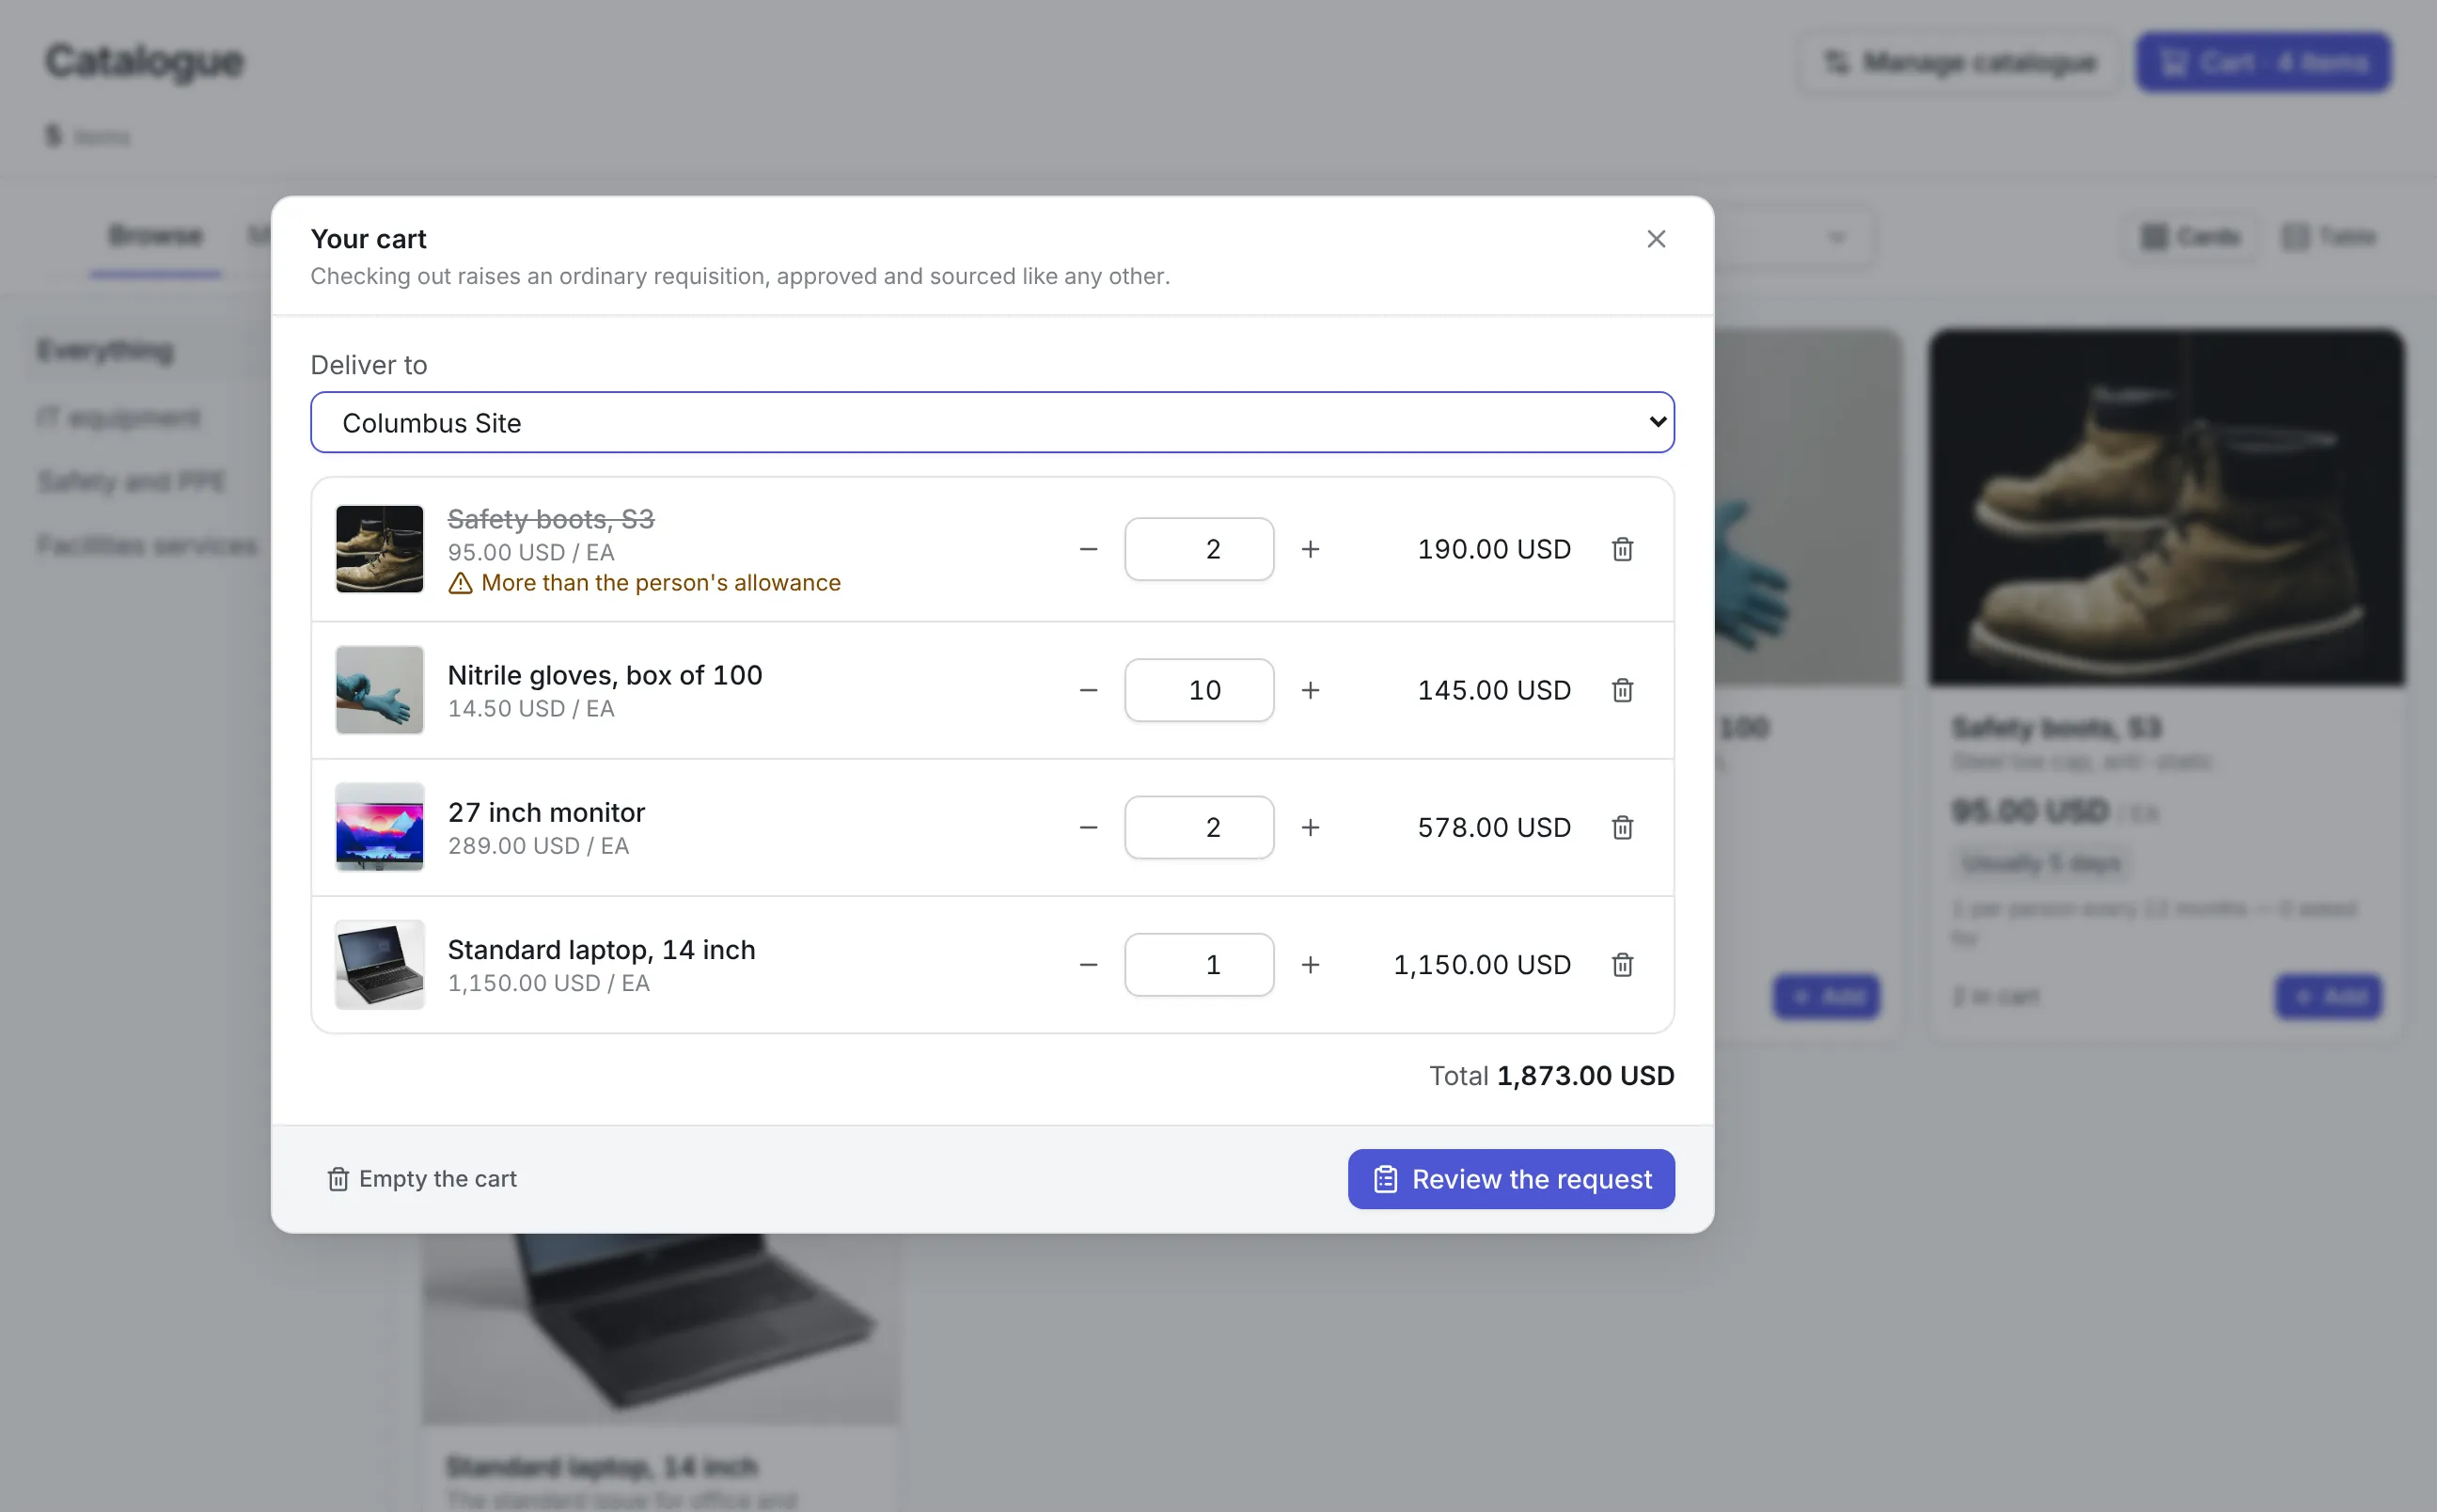Image resolution: width=2437 pixels, height=1512 pixels.
Task: Click the Cart 4 items button behind dialog
Action: pyautogui.click(x=2263, y=62)
